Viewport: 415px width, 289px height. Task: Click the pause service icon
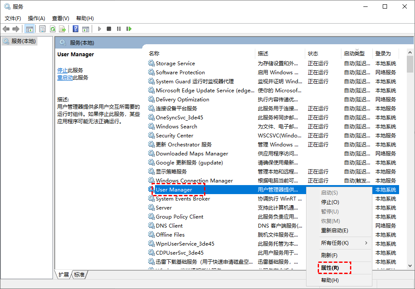click(x=119, y=28)
